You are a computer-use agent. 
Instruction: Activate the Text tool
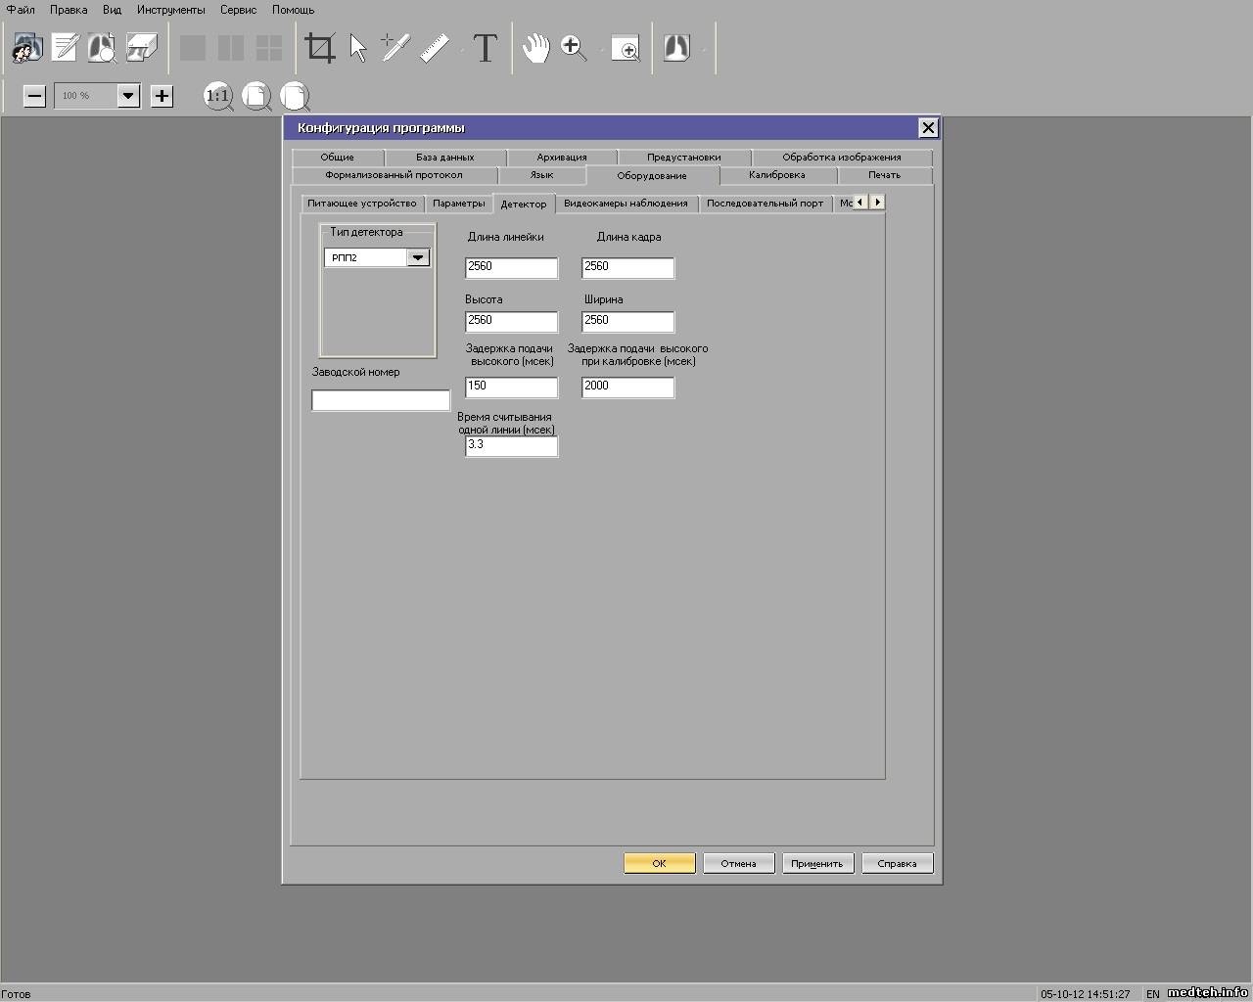click(485, 48)
